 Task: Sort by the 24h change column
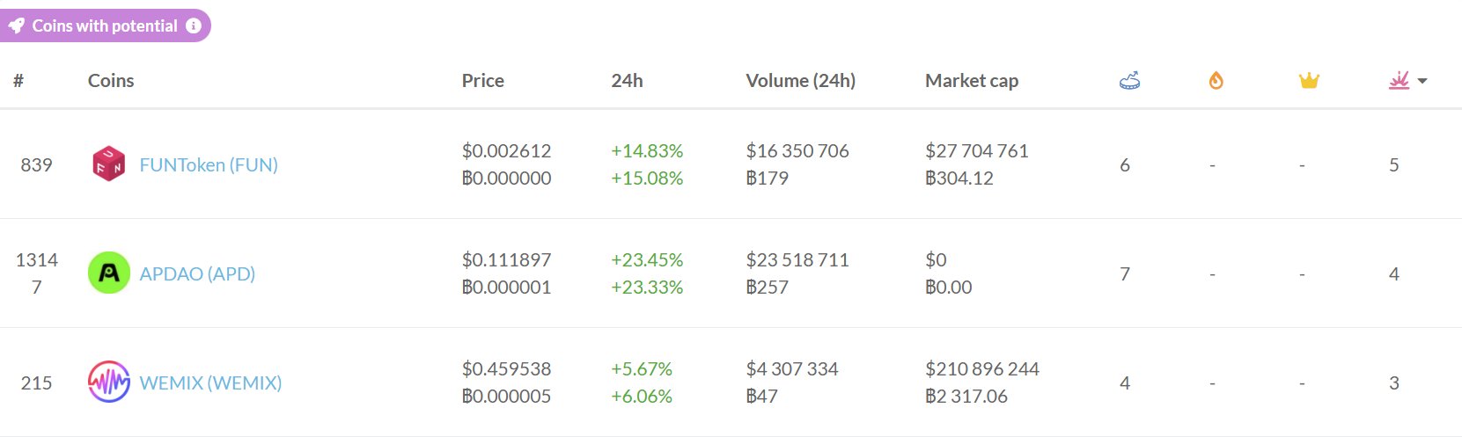pos(627,81)
